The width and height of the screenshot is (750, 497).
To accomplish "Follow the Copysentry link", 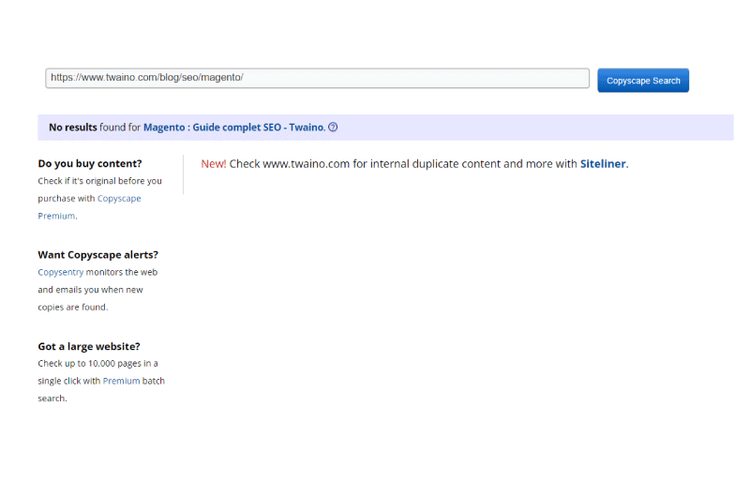I will pos(61,272).
